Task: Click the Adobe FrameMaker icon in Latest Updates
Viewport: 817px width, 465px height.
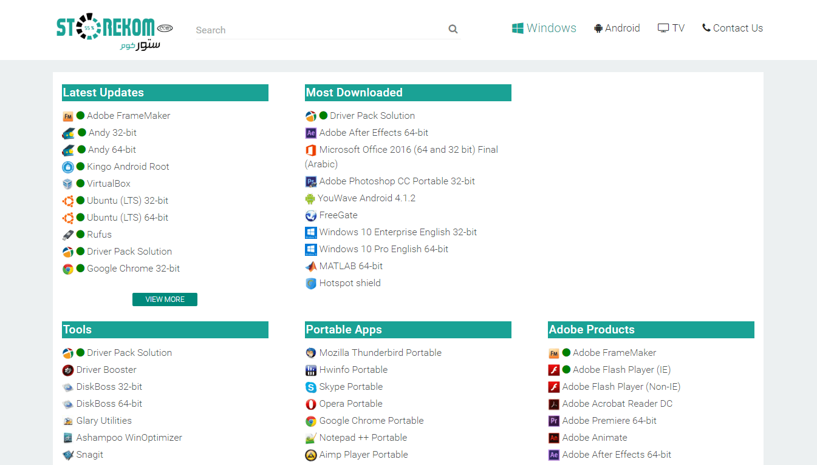Action: (67, 116)
